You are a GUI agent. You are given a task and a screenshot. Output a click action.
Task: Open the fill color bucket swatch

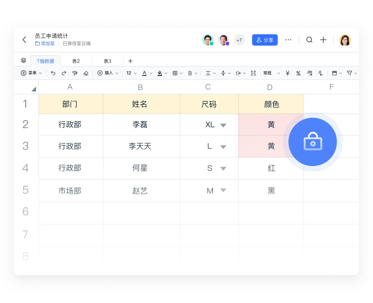click(160, 73)
